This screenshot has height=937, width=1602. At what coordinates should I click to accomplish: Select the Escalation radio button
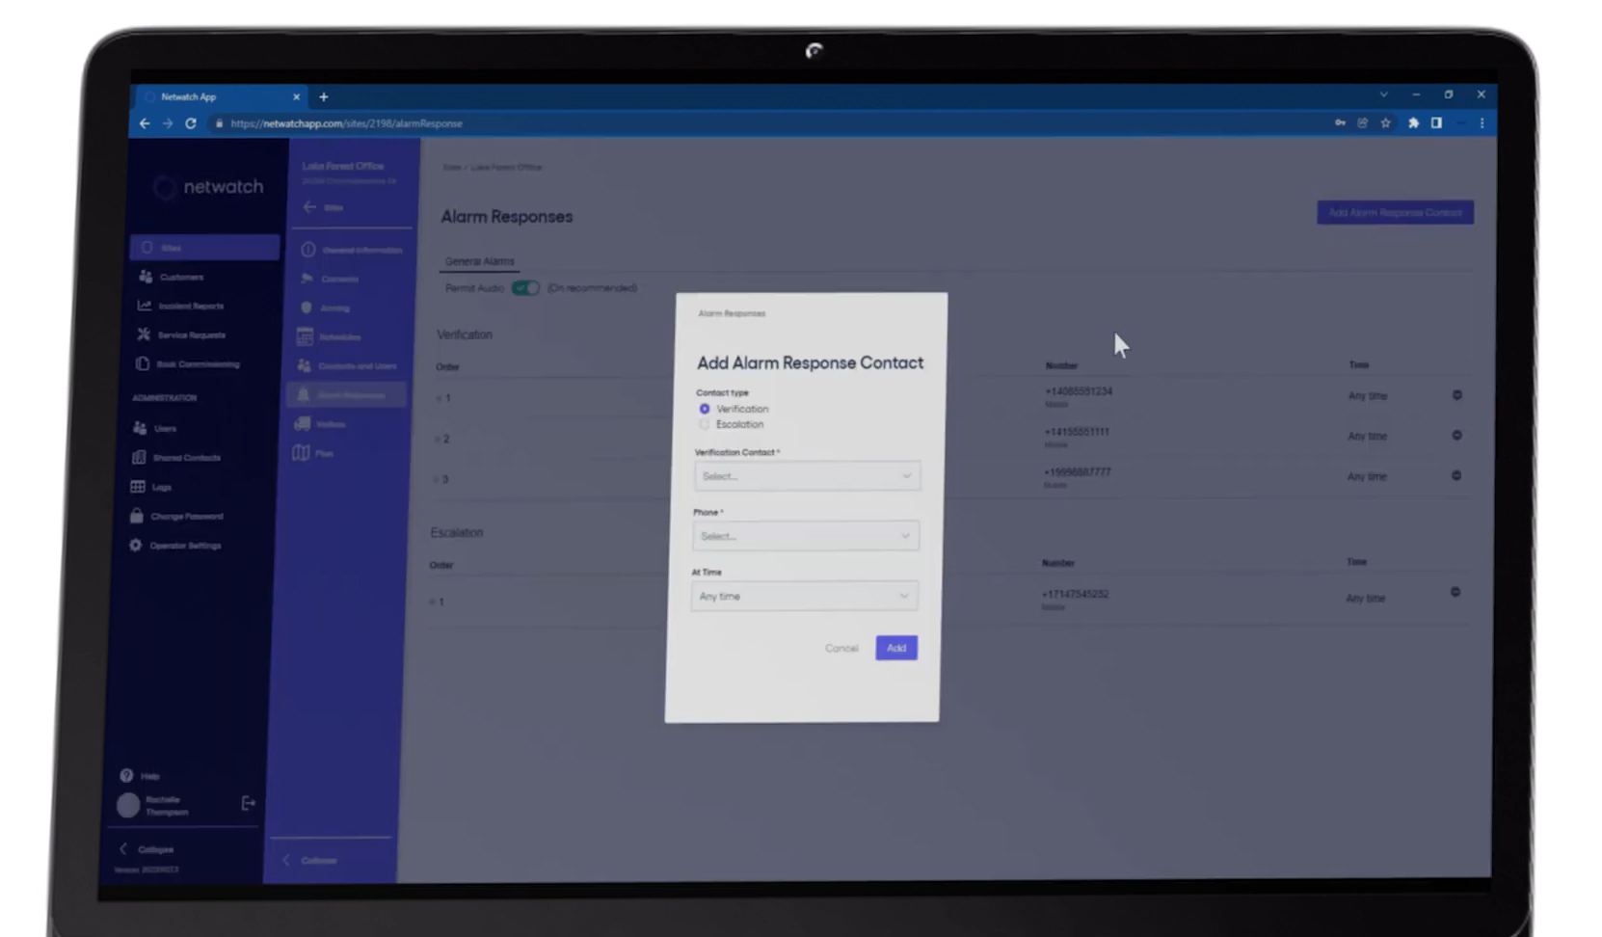pyautogui.click(x=705, y=424)
